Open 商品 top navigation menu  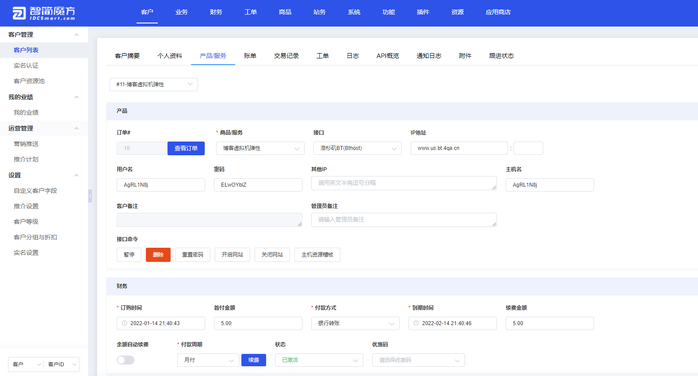coord(285,12)
